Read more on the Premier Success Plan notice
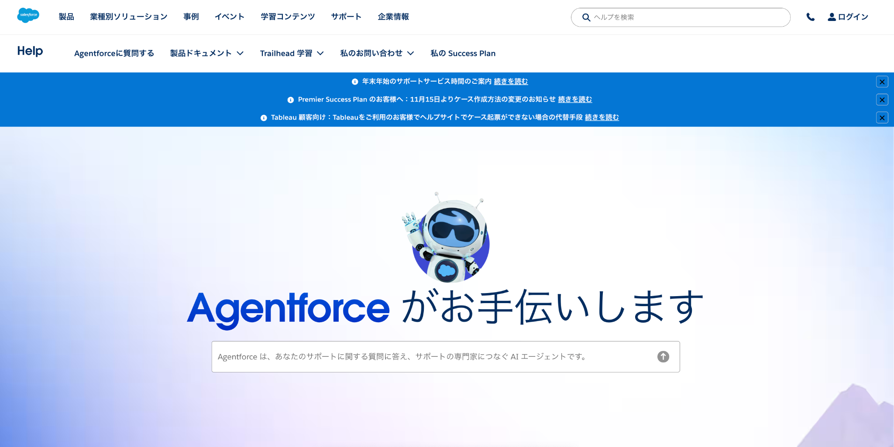This screenshot has width=894, height=447. 575,99
